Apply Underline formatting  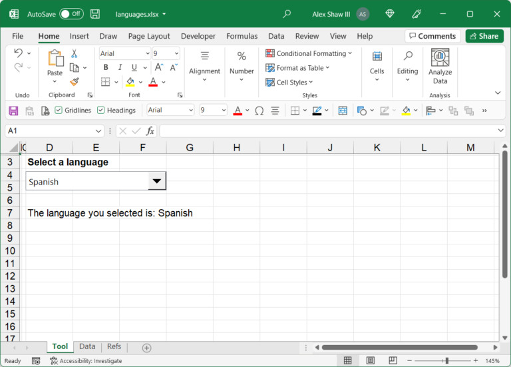[134, 67]
